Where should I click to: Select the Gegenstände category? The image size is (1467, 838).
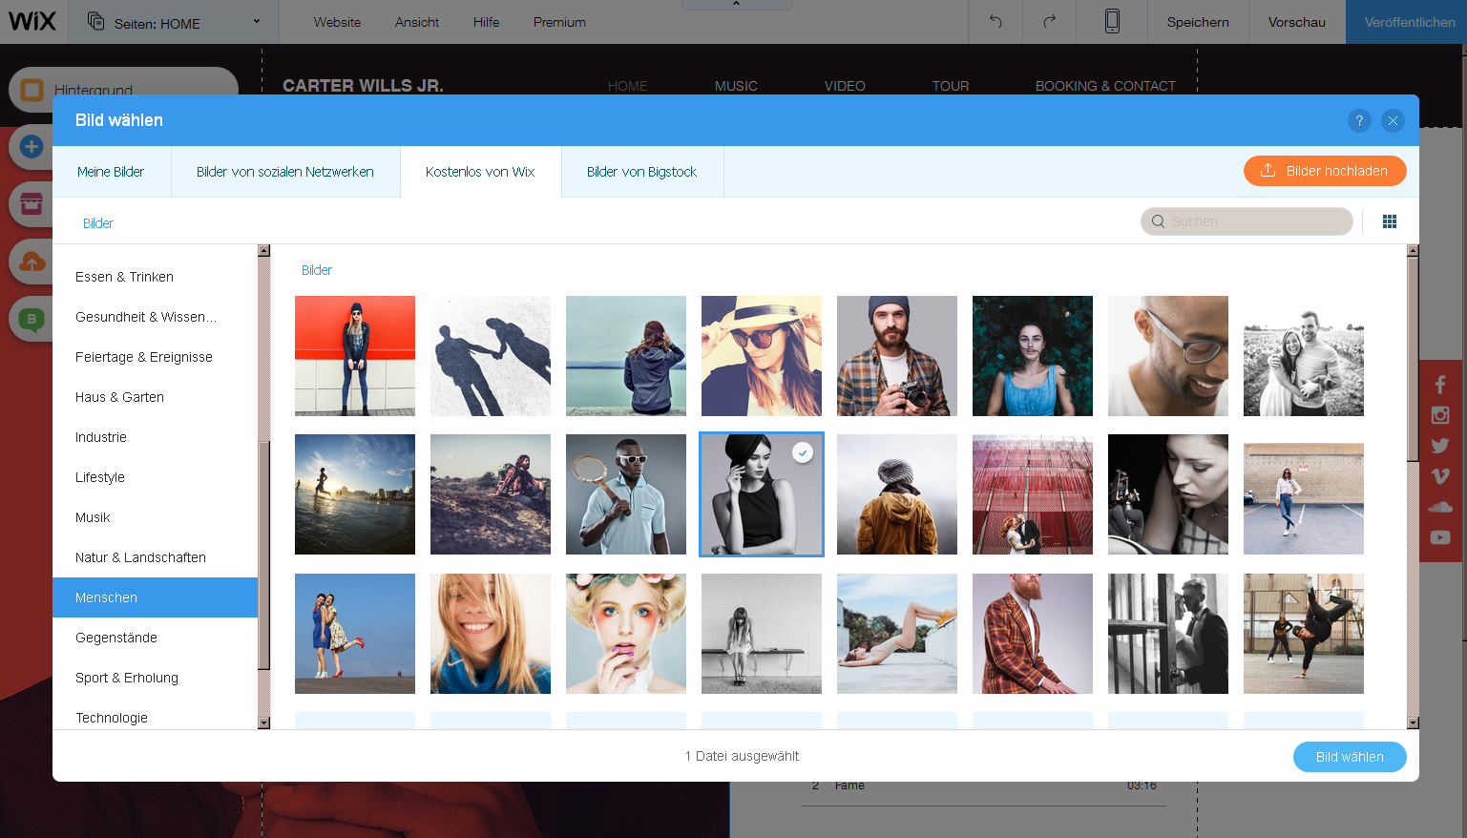(x=155, y=638)
